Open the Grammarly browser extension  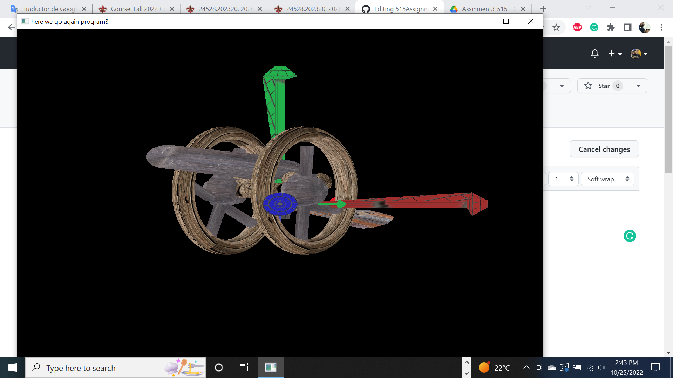[594, 27]
